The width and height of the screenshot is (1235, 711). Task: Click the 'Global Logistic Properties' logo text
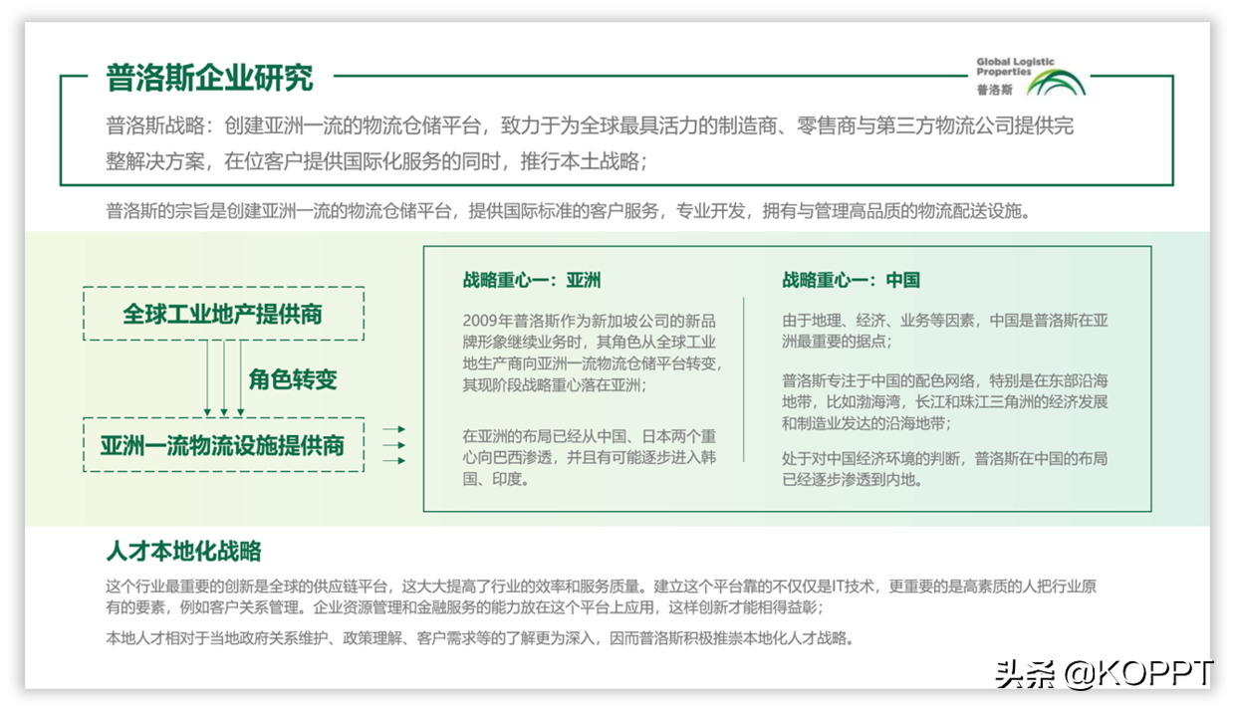[x=1015, y=67]
